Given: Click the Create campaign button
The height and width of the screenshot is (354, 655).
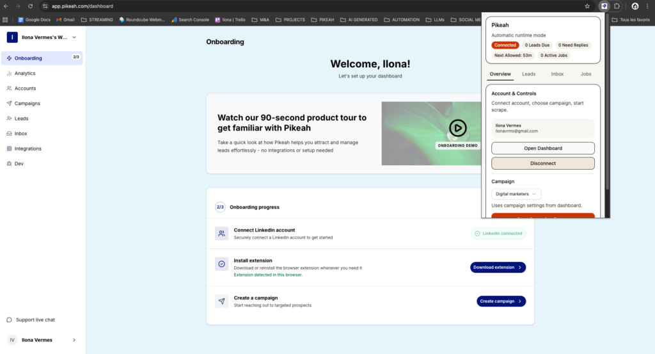Looking at the screenshot, I should pyautogui.click(x=501, y=301).
